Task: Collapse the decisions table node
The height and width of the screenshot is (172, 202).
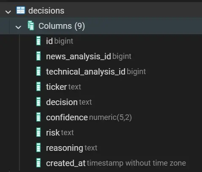Action: point(8,12)
